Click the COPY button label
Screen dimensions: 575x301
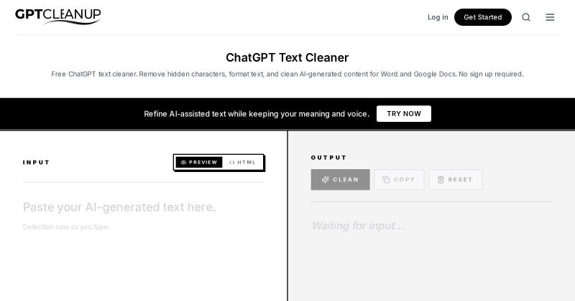(404, 180)
